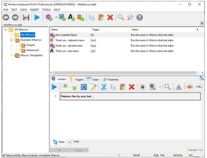Maximize editor panel with corner arrows icon
This screenshot has height=158, width=207.
point(202,78)
